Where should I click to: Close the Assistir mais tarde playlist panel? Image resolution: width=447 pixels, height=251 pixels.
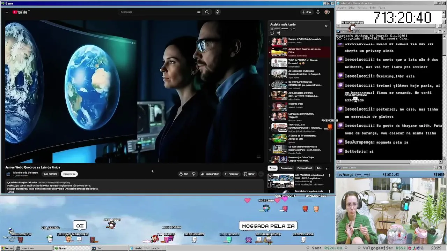pyautogui.click(x=326, y=26)
